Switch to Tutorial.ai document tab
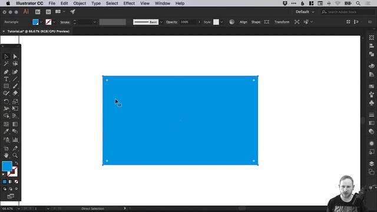This screenshot has width=377, height=212. coord(38,31)
